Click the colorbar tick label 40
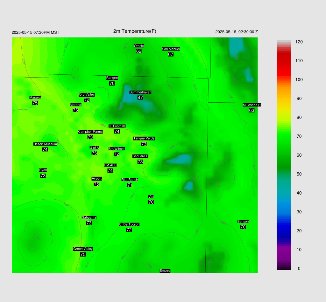The height and width of the screenshot is (302, 326). 299,193
